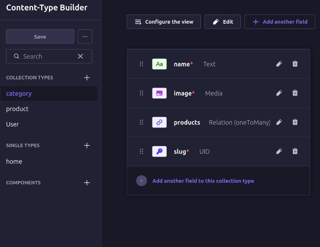
Task: Clear the search box with X icon
Action: [80, 56]
